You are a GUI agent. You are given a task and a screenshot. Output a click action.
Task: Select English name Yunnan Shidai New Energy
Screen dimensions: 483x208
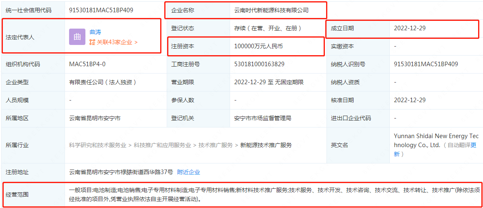tap(436, 141)
